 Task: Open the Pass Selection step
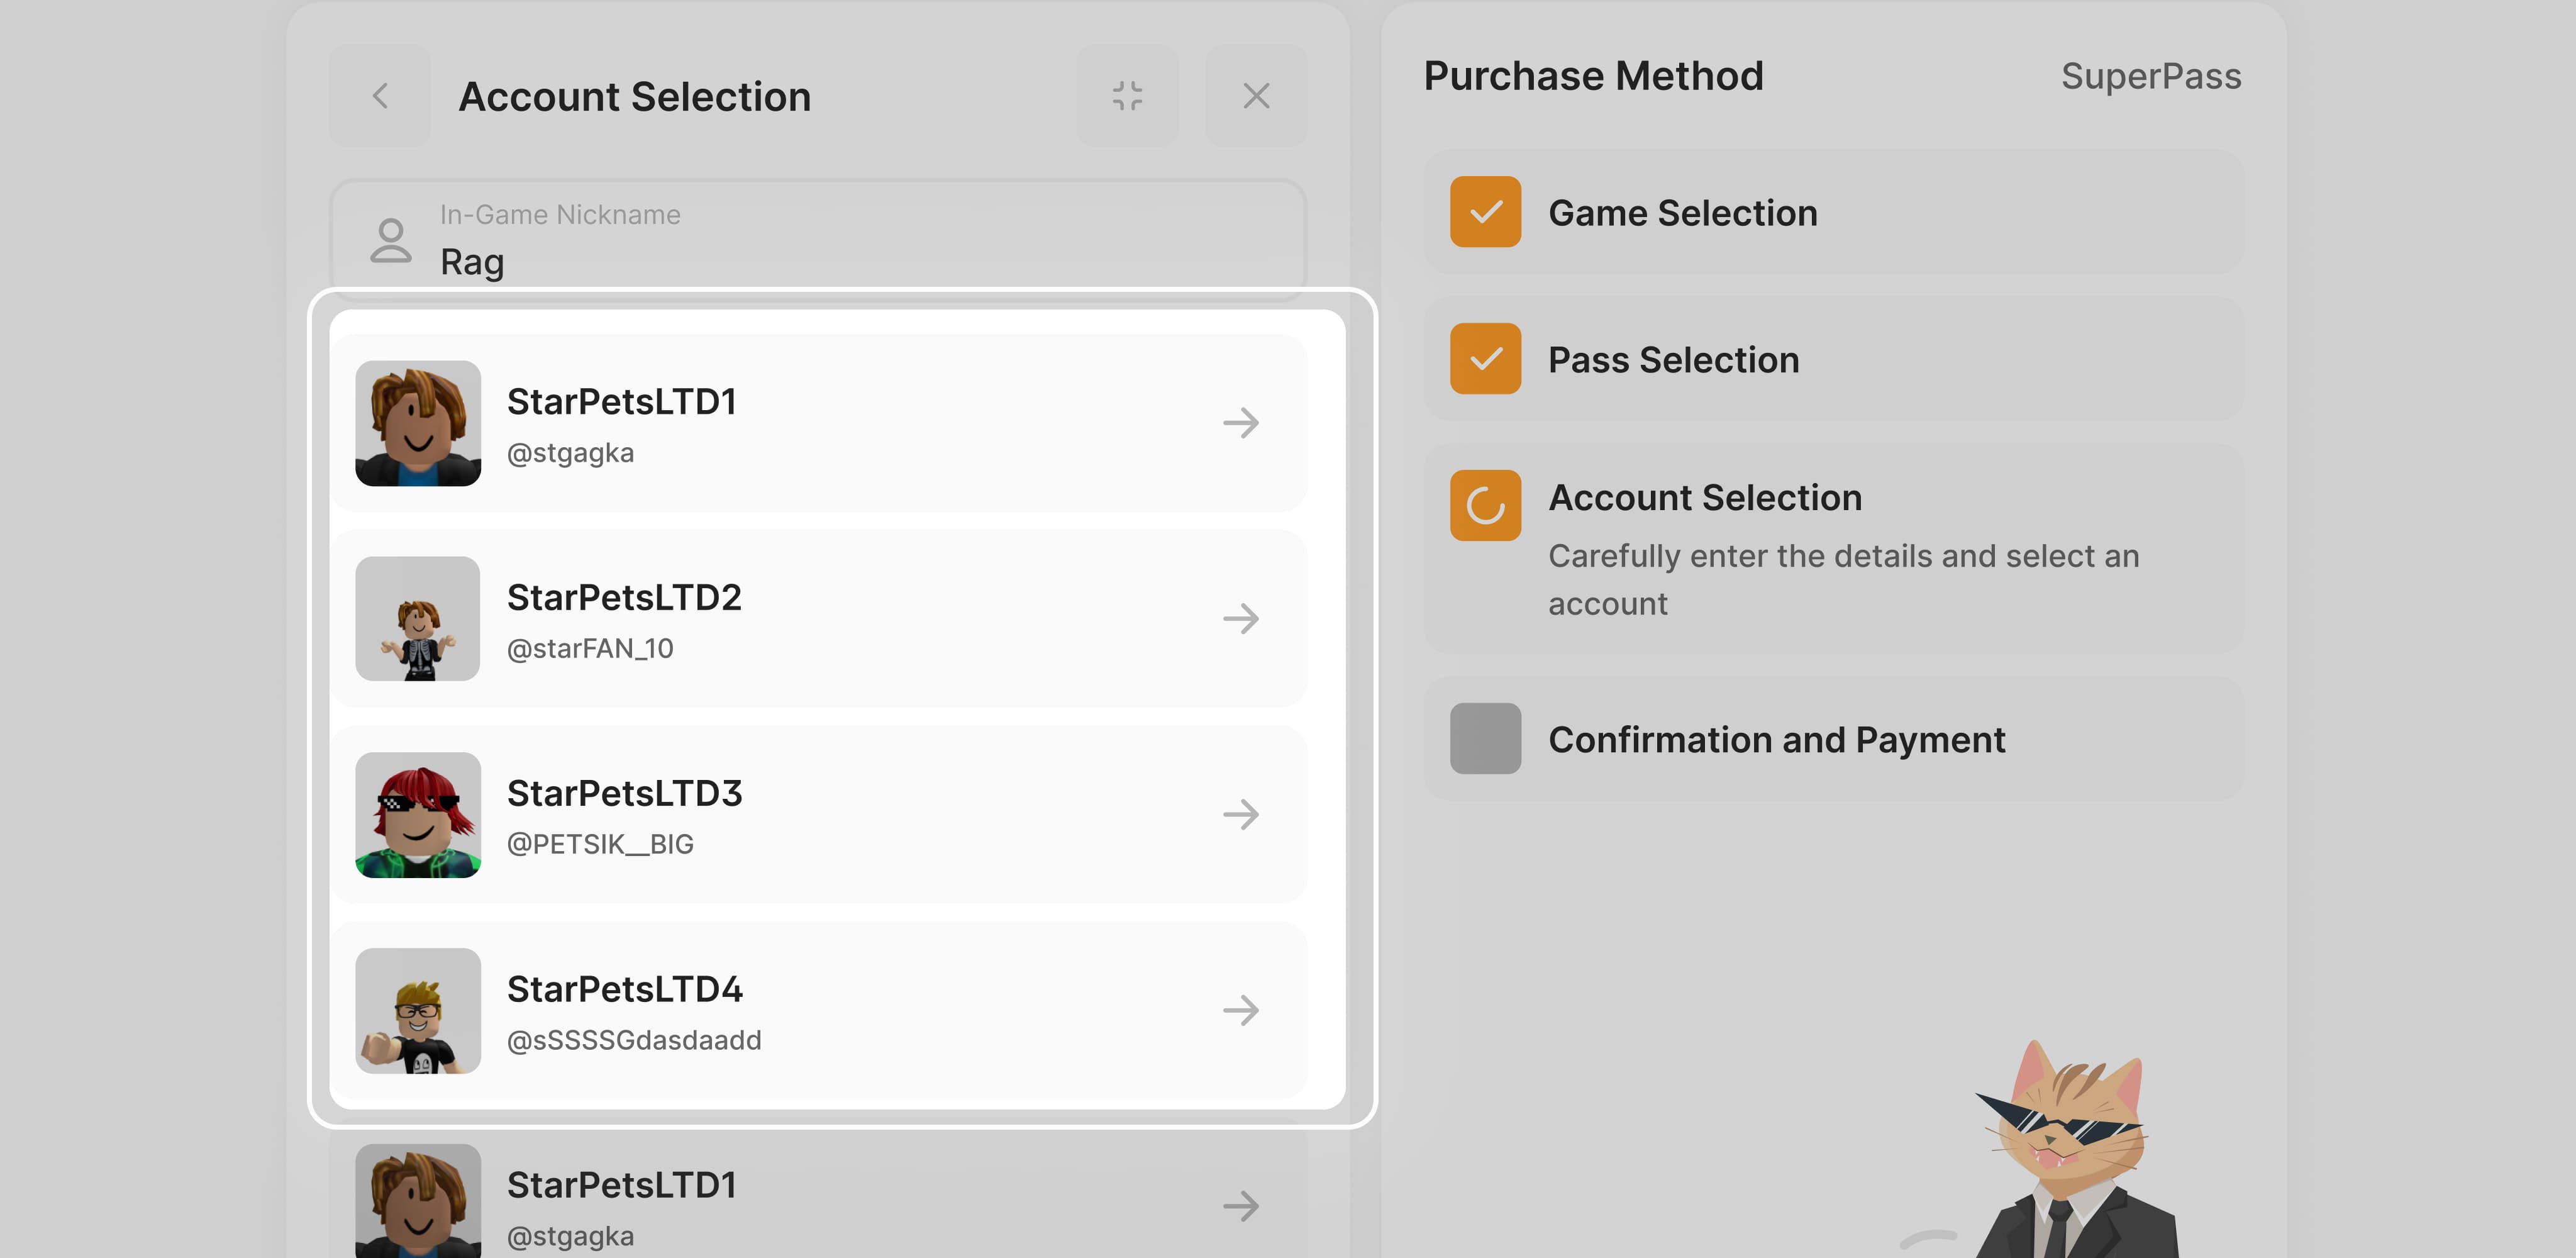[x=1673, y=360]
